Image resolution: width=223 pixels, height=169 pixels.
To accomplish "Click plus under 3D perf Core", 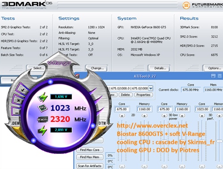I will pyautogui.click(x=202, y=115).
